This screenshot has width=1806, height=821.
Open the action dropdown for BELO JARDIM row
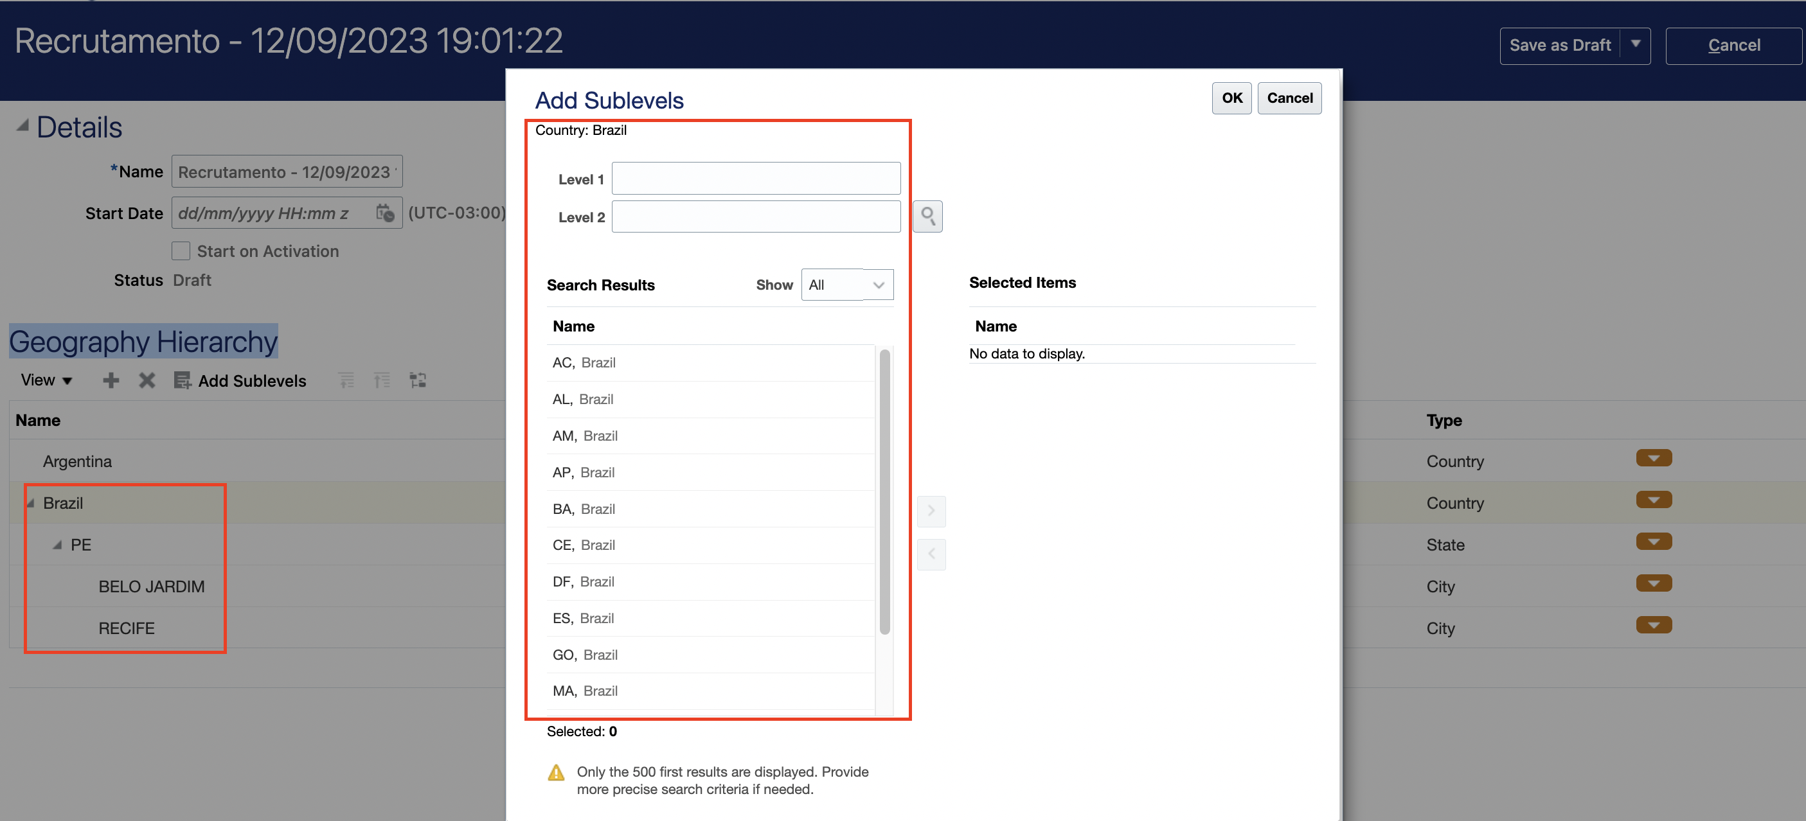coord(1653,583)
